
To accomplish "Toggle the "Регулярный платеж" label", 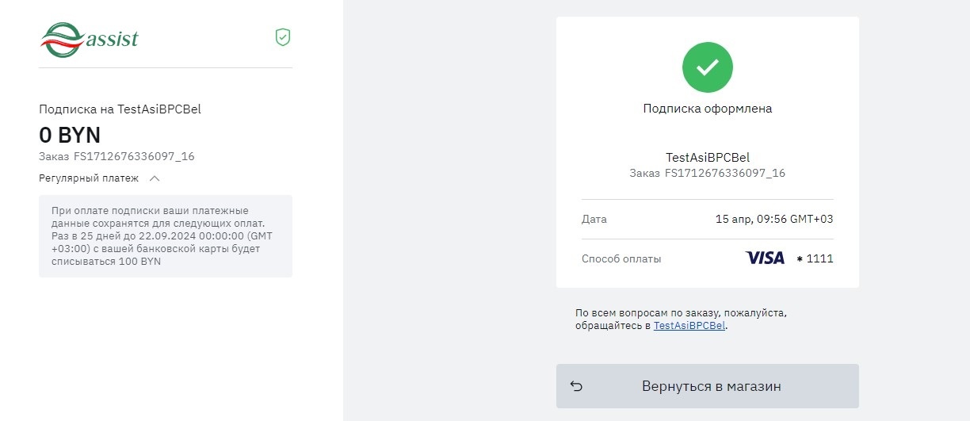I will [x=89, y=178].
